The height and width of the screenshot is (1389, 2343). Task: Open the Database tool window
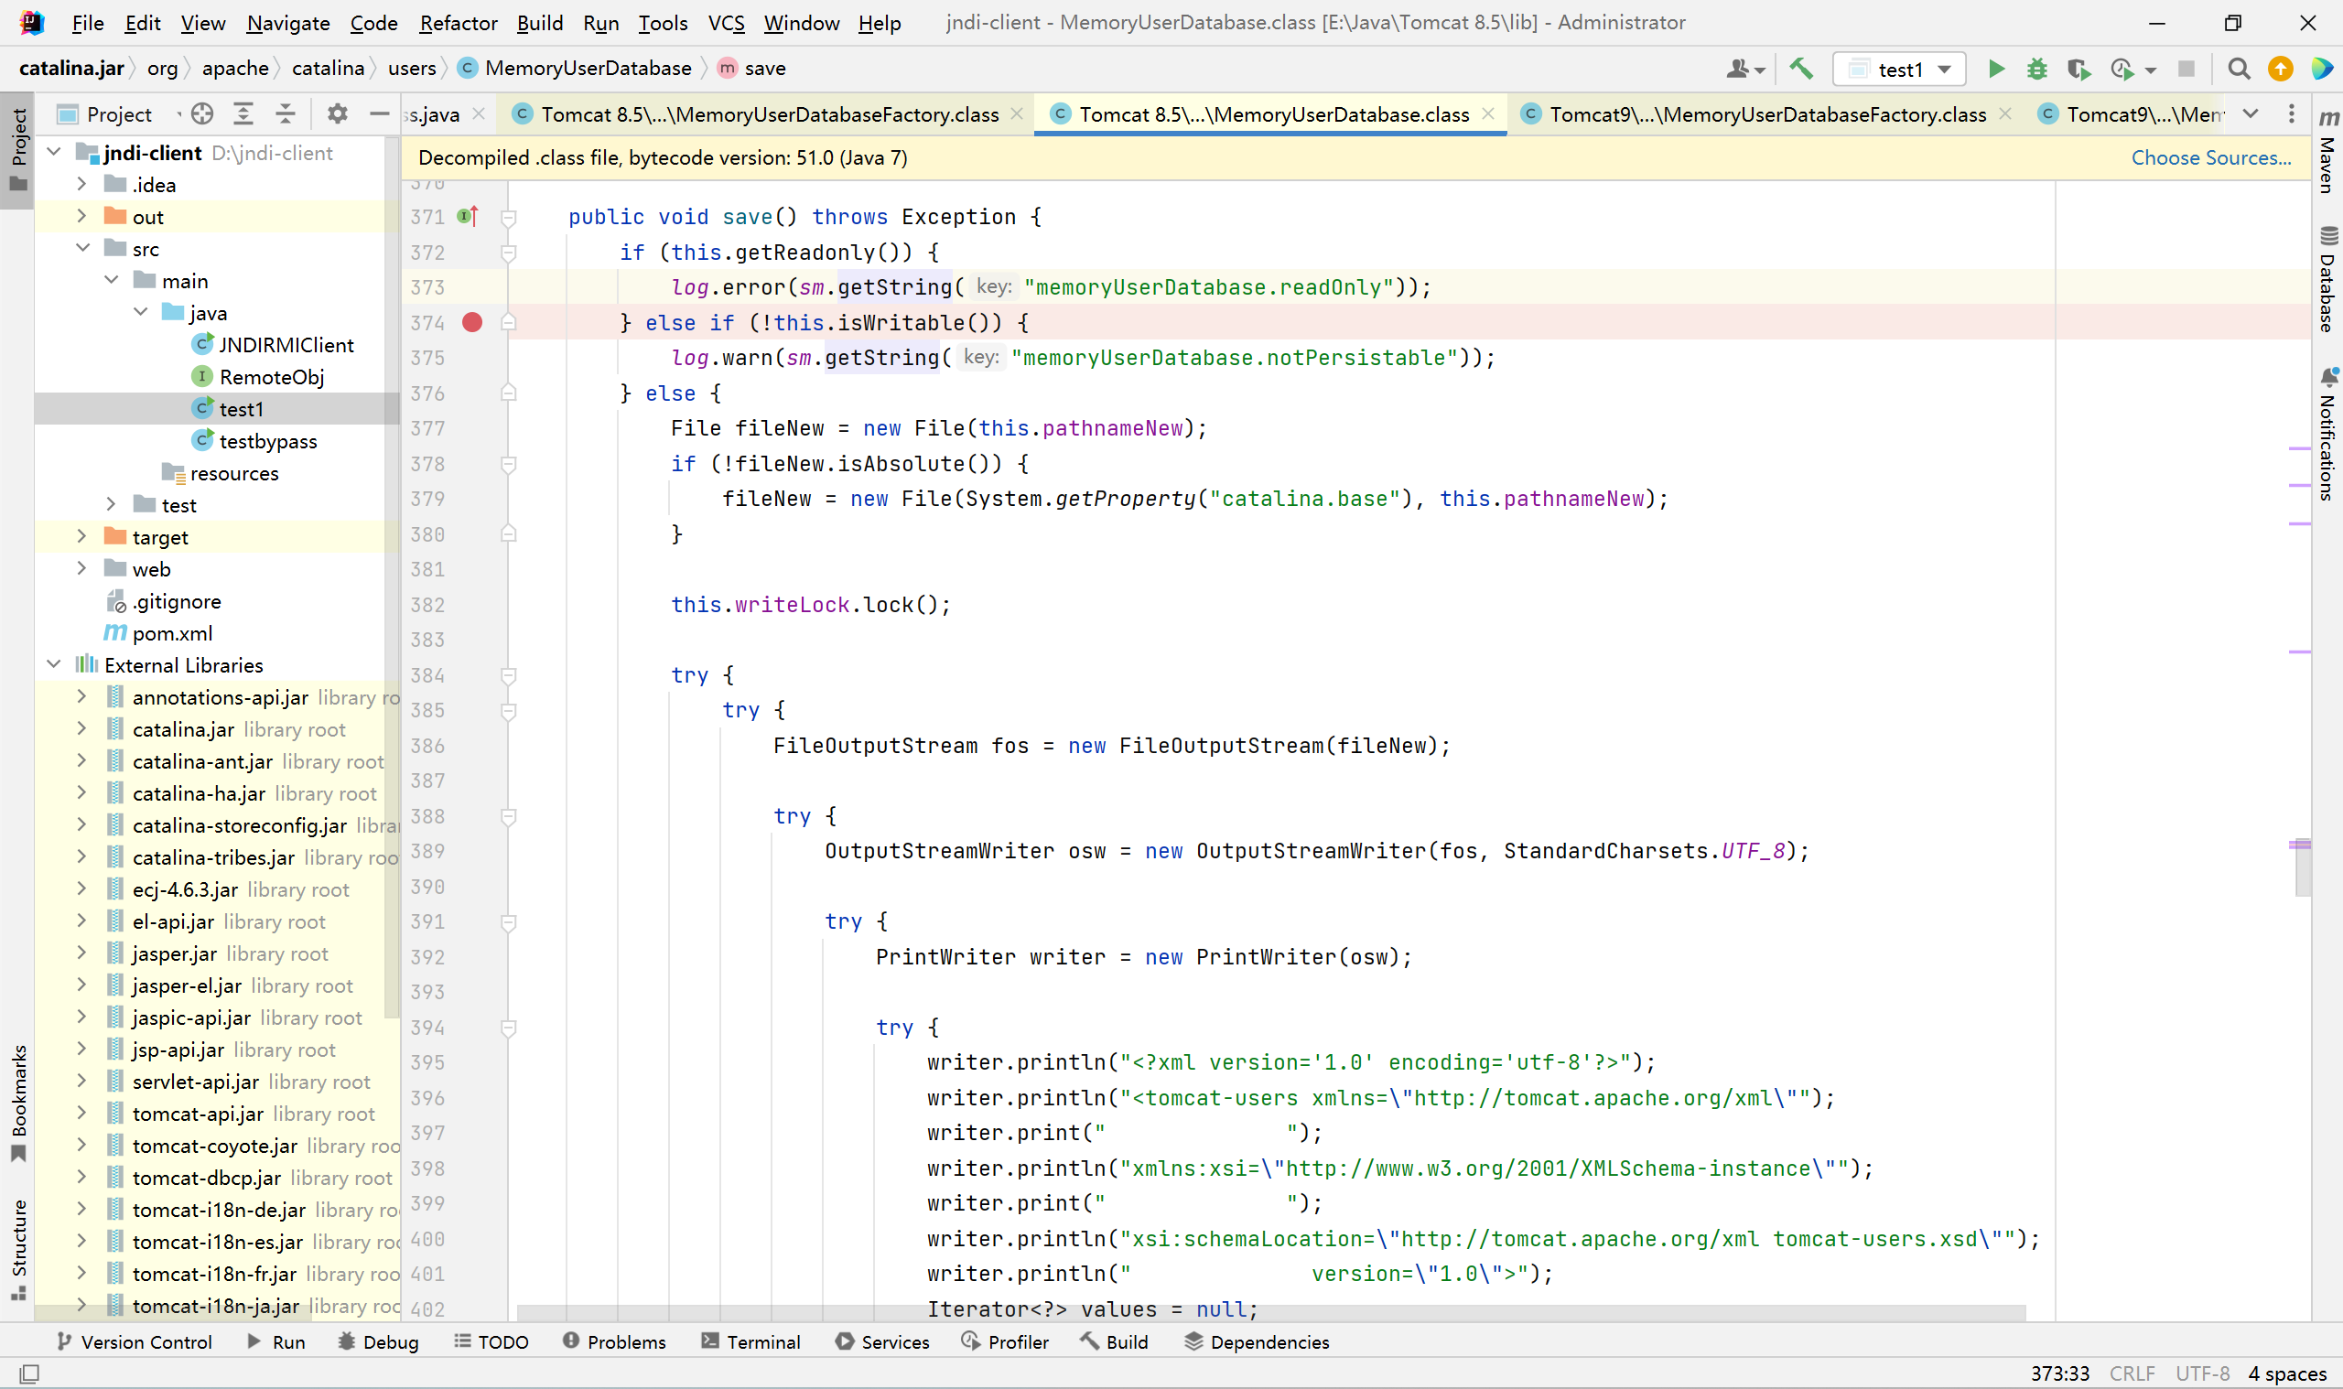tap(2327, 279)
